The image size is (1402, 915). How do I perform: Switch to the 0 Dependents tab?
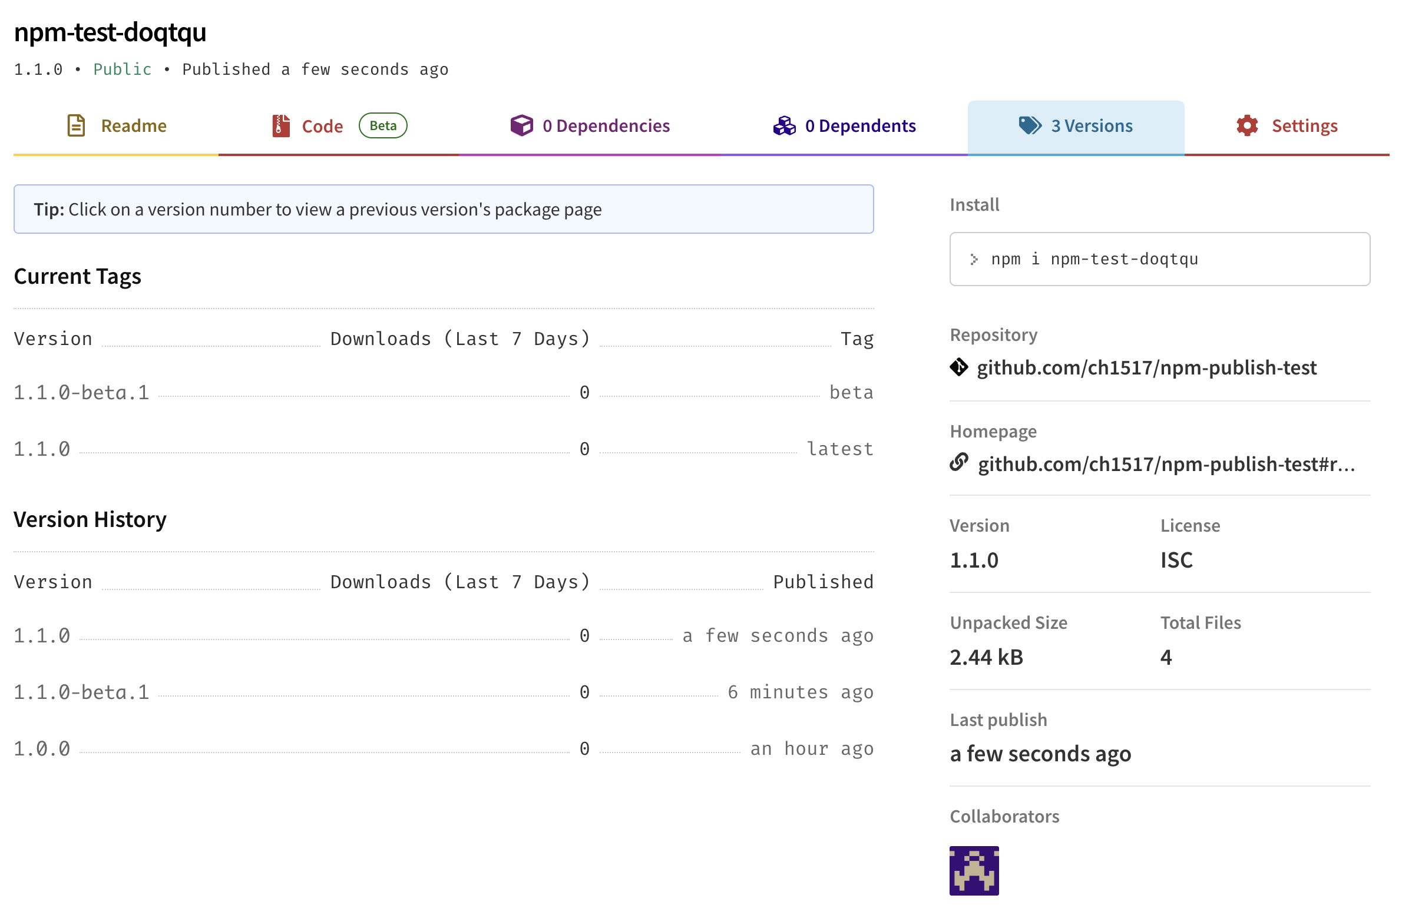tap(860, 126)
